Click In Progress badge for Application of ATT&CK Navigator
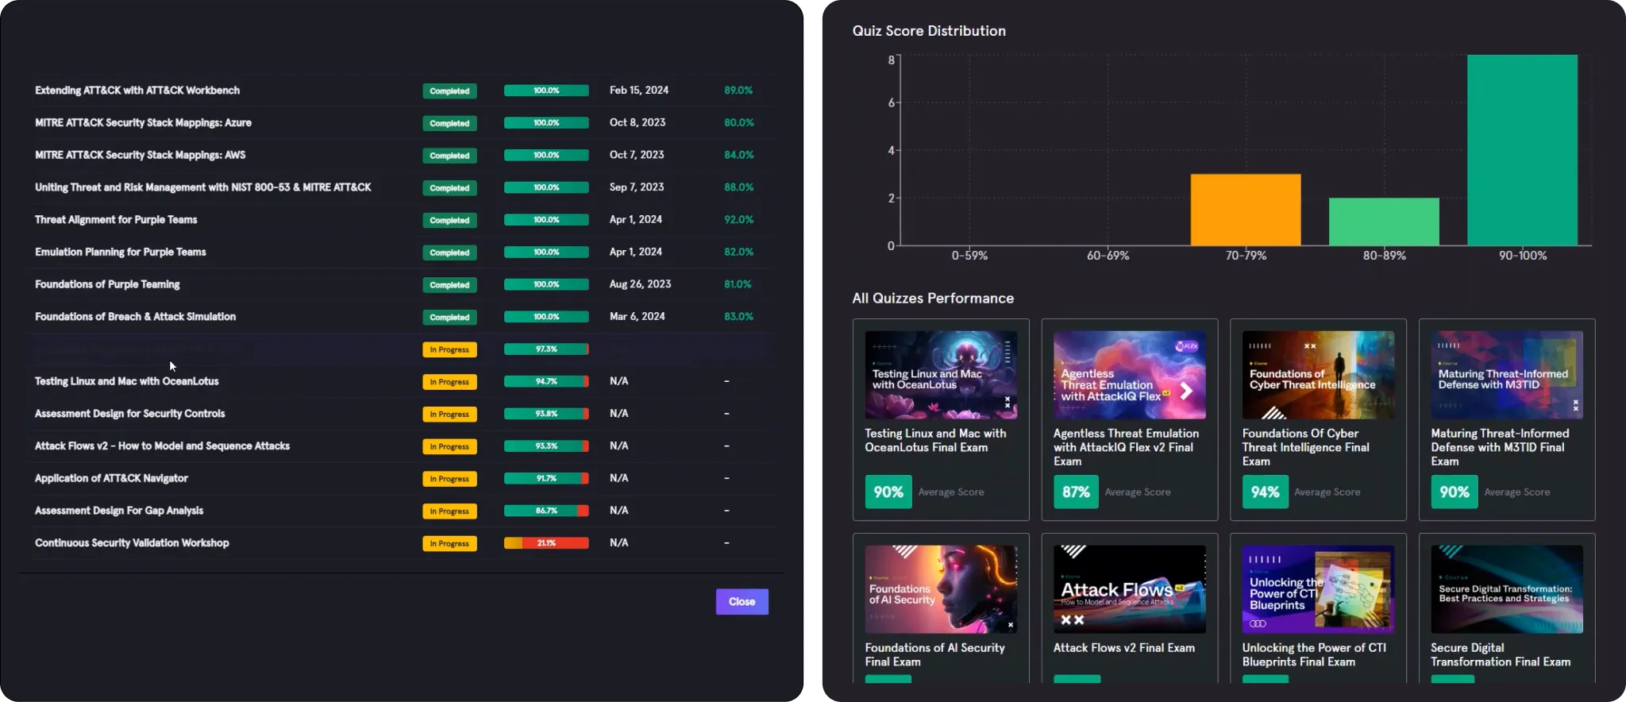The width and height of the screenshot is (1626, 702). pyautogui.click(x=449, y=479)
